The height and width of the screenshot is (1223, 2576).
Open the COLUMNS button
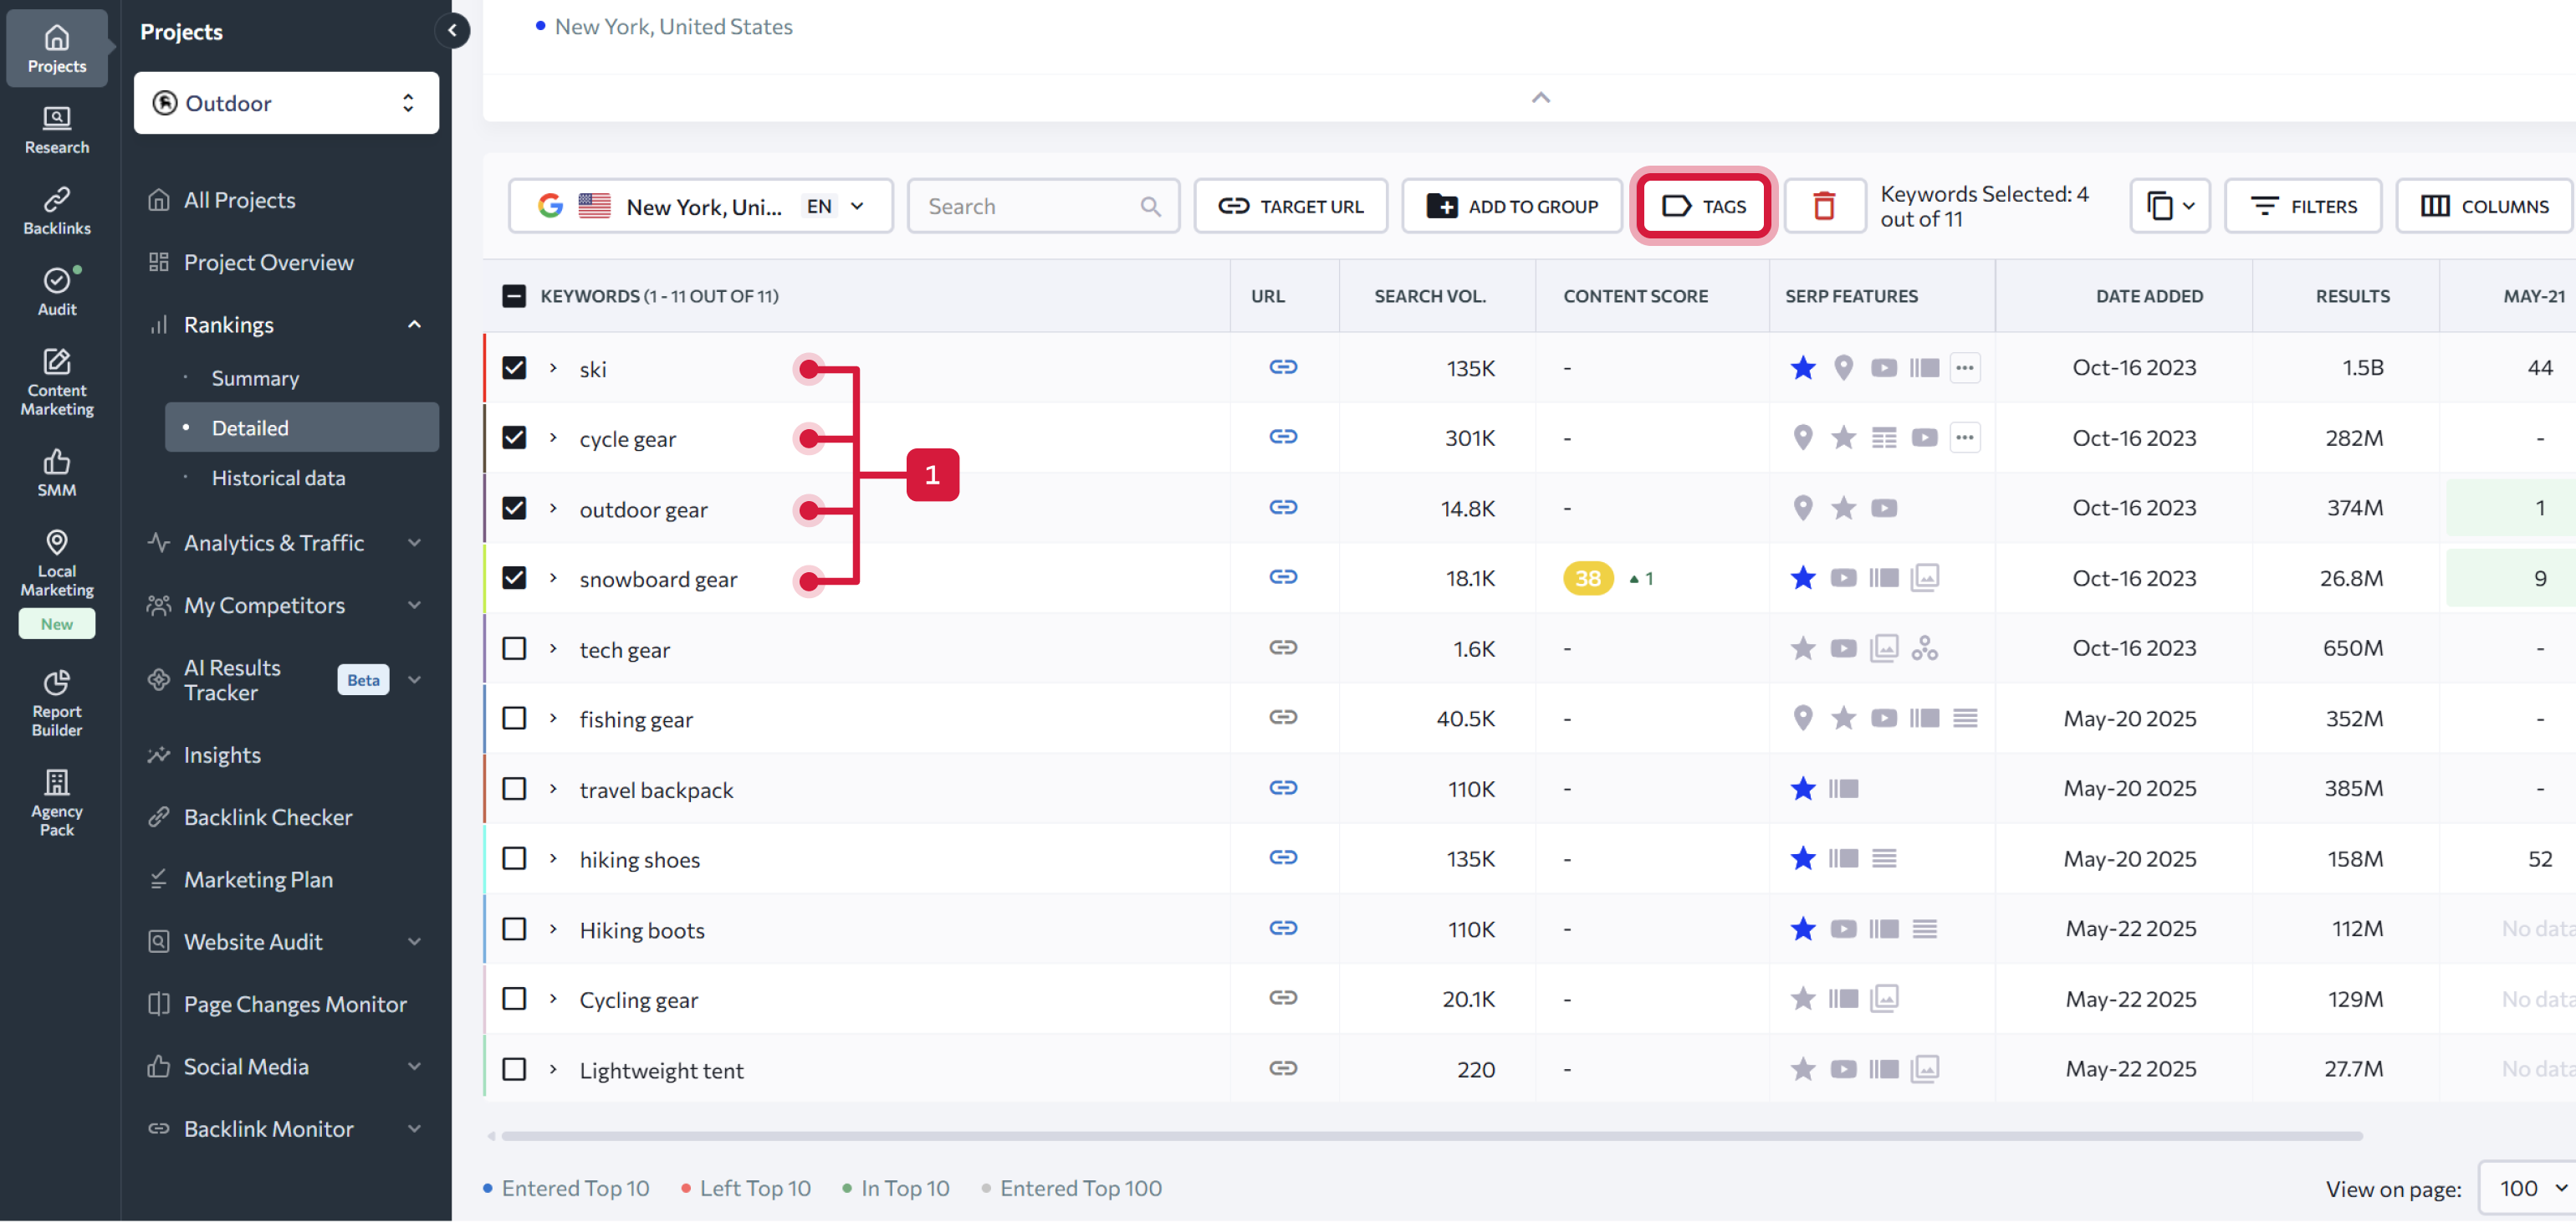[x=2484, y=206]
